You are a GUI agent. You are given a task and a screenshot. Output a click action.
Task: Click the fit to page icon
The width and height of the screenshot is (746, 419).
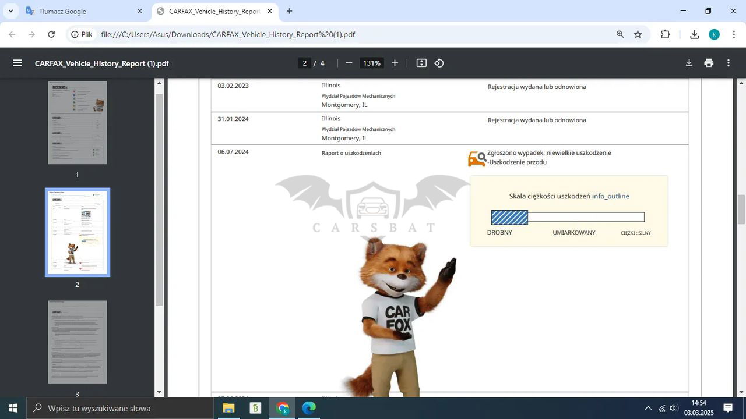(421, 63)
